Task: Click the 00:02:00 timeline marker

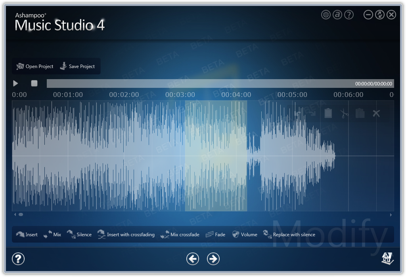Action: click(x=124, y=95)
